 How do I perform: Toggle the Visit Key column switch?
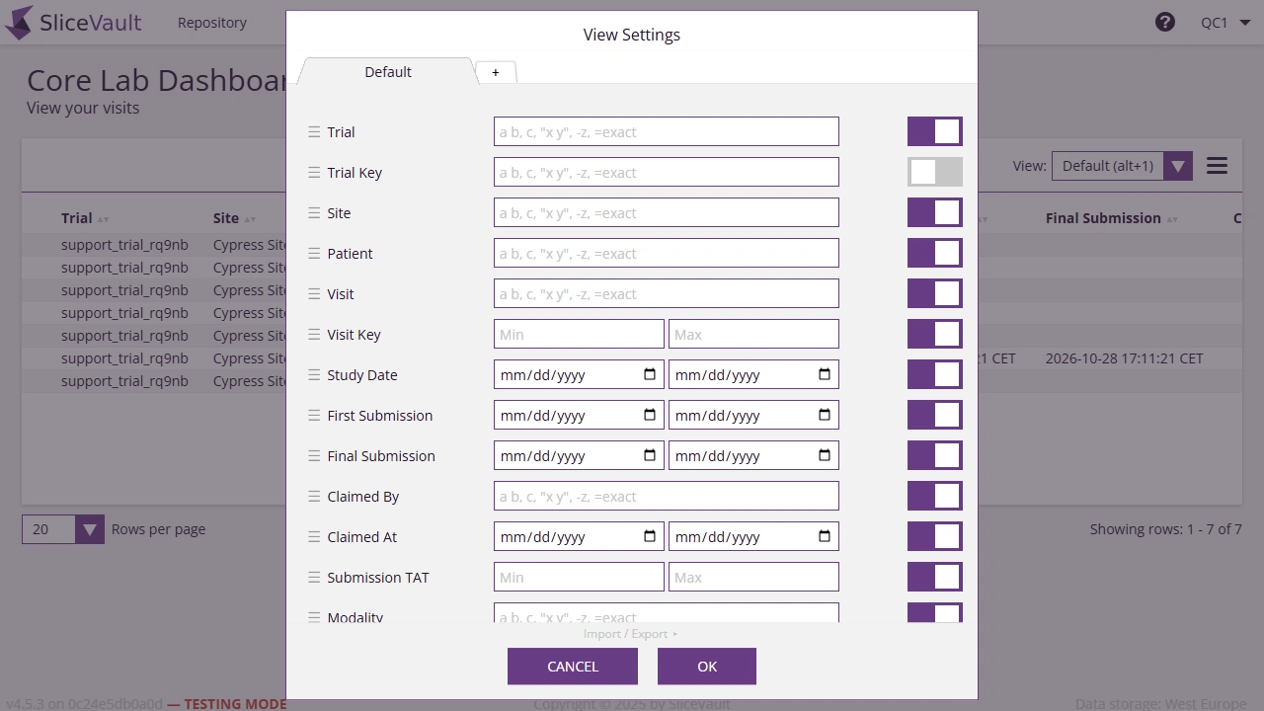(935, 334)
